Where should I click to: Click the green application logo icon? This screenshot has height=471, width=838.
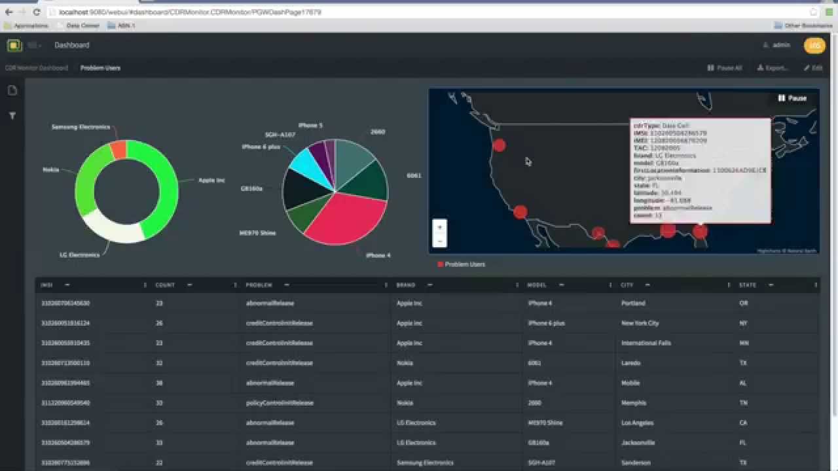[x=14, y=45]
